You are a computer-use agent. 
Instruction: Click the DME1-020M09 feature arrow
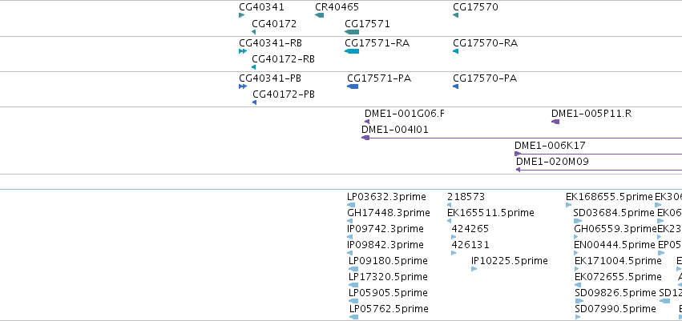[x=518, y=170]
